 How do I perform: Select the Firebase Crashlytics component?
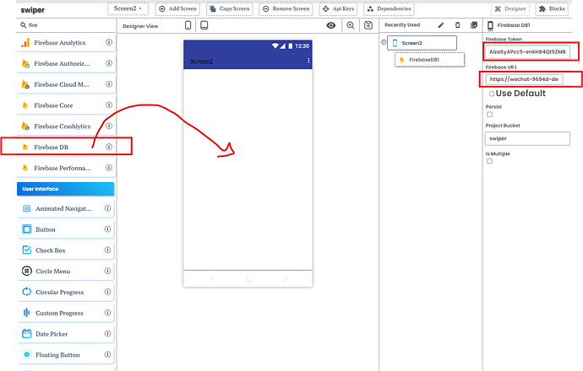[x=66, y=126]
